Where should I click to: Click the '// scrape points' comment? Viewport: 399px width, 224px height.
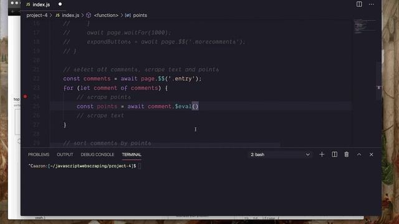coord(103,97)
